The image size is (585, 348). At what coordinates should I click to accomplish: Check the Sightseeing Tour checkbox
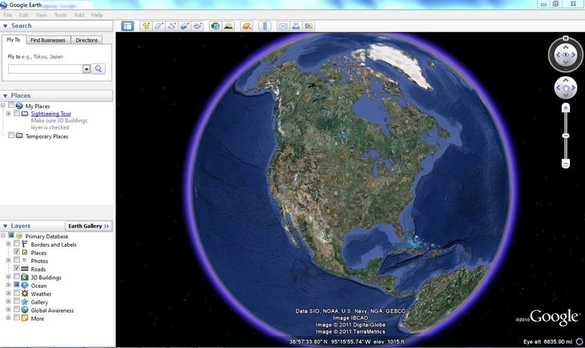tap(16, 113)
